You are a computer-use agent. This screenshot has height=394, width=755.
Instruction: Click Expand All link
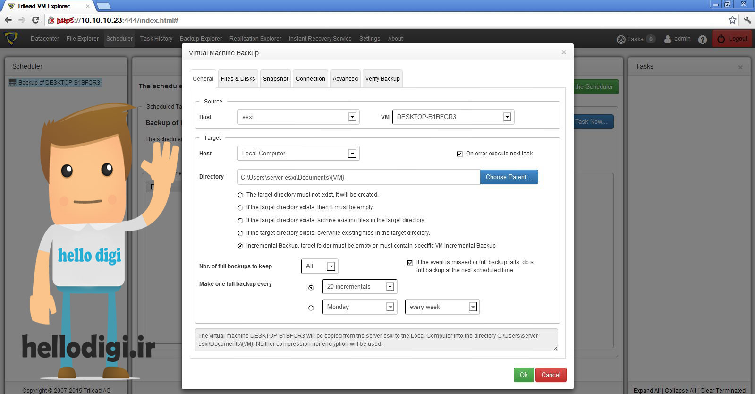tap(647, 390)
